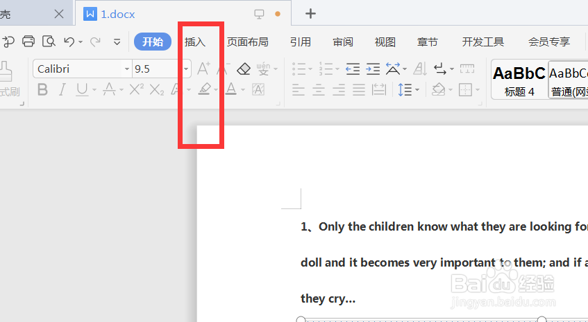Insert a numbered list
Image resolution: width=588 pixels, height=322 pixels.
coord(326,69)
